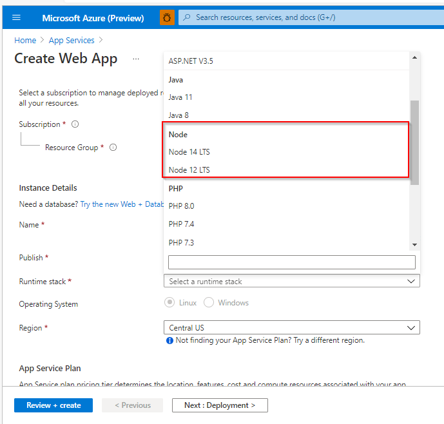
Task: Click the Publish field label
Action: tap(31, 258)
